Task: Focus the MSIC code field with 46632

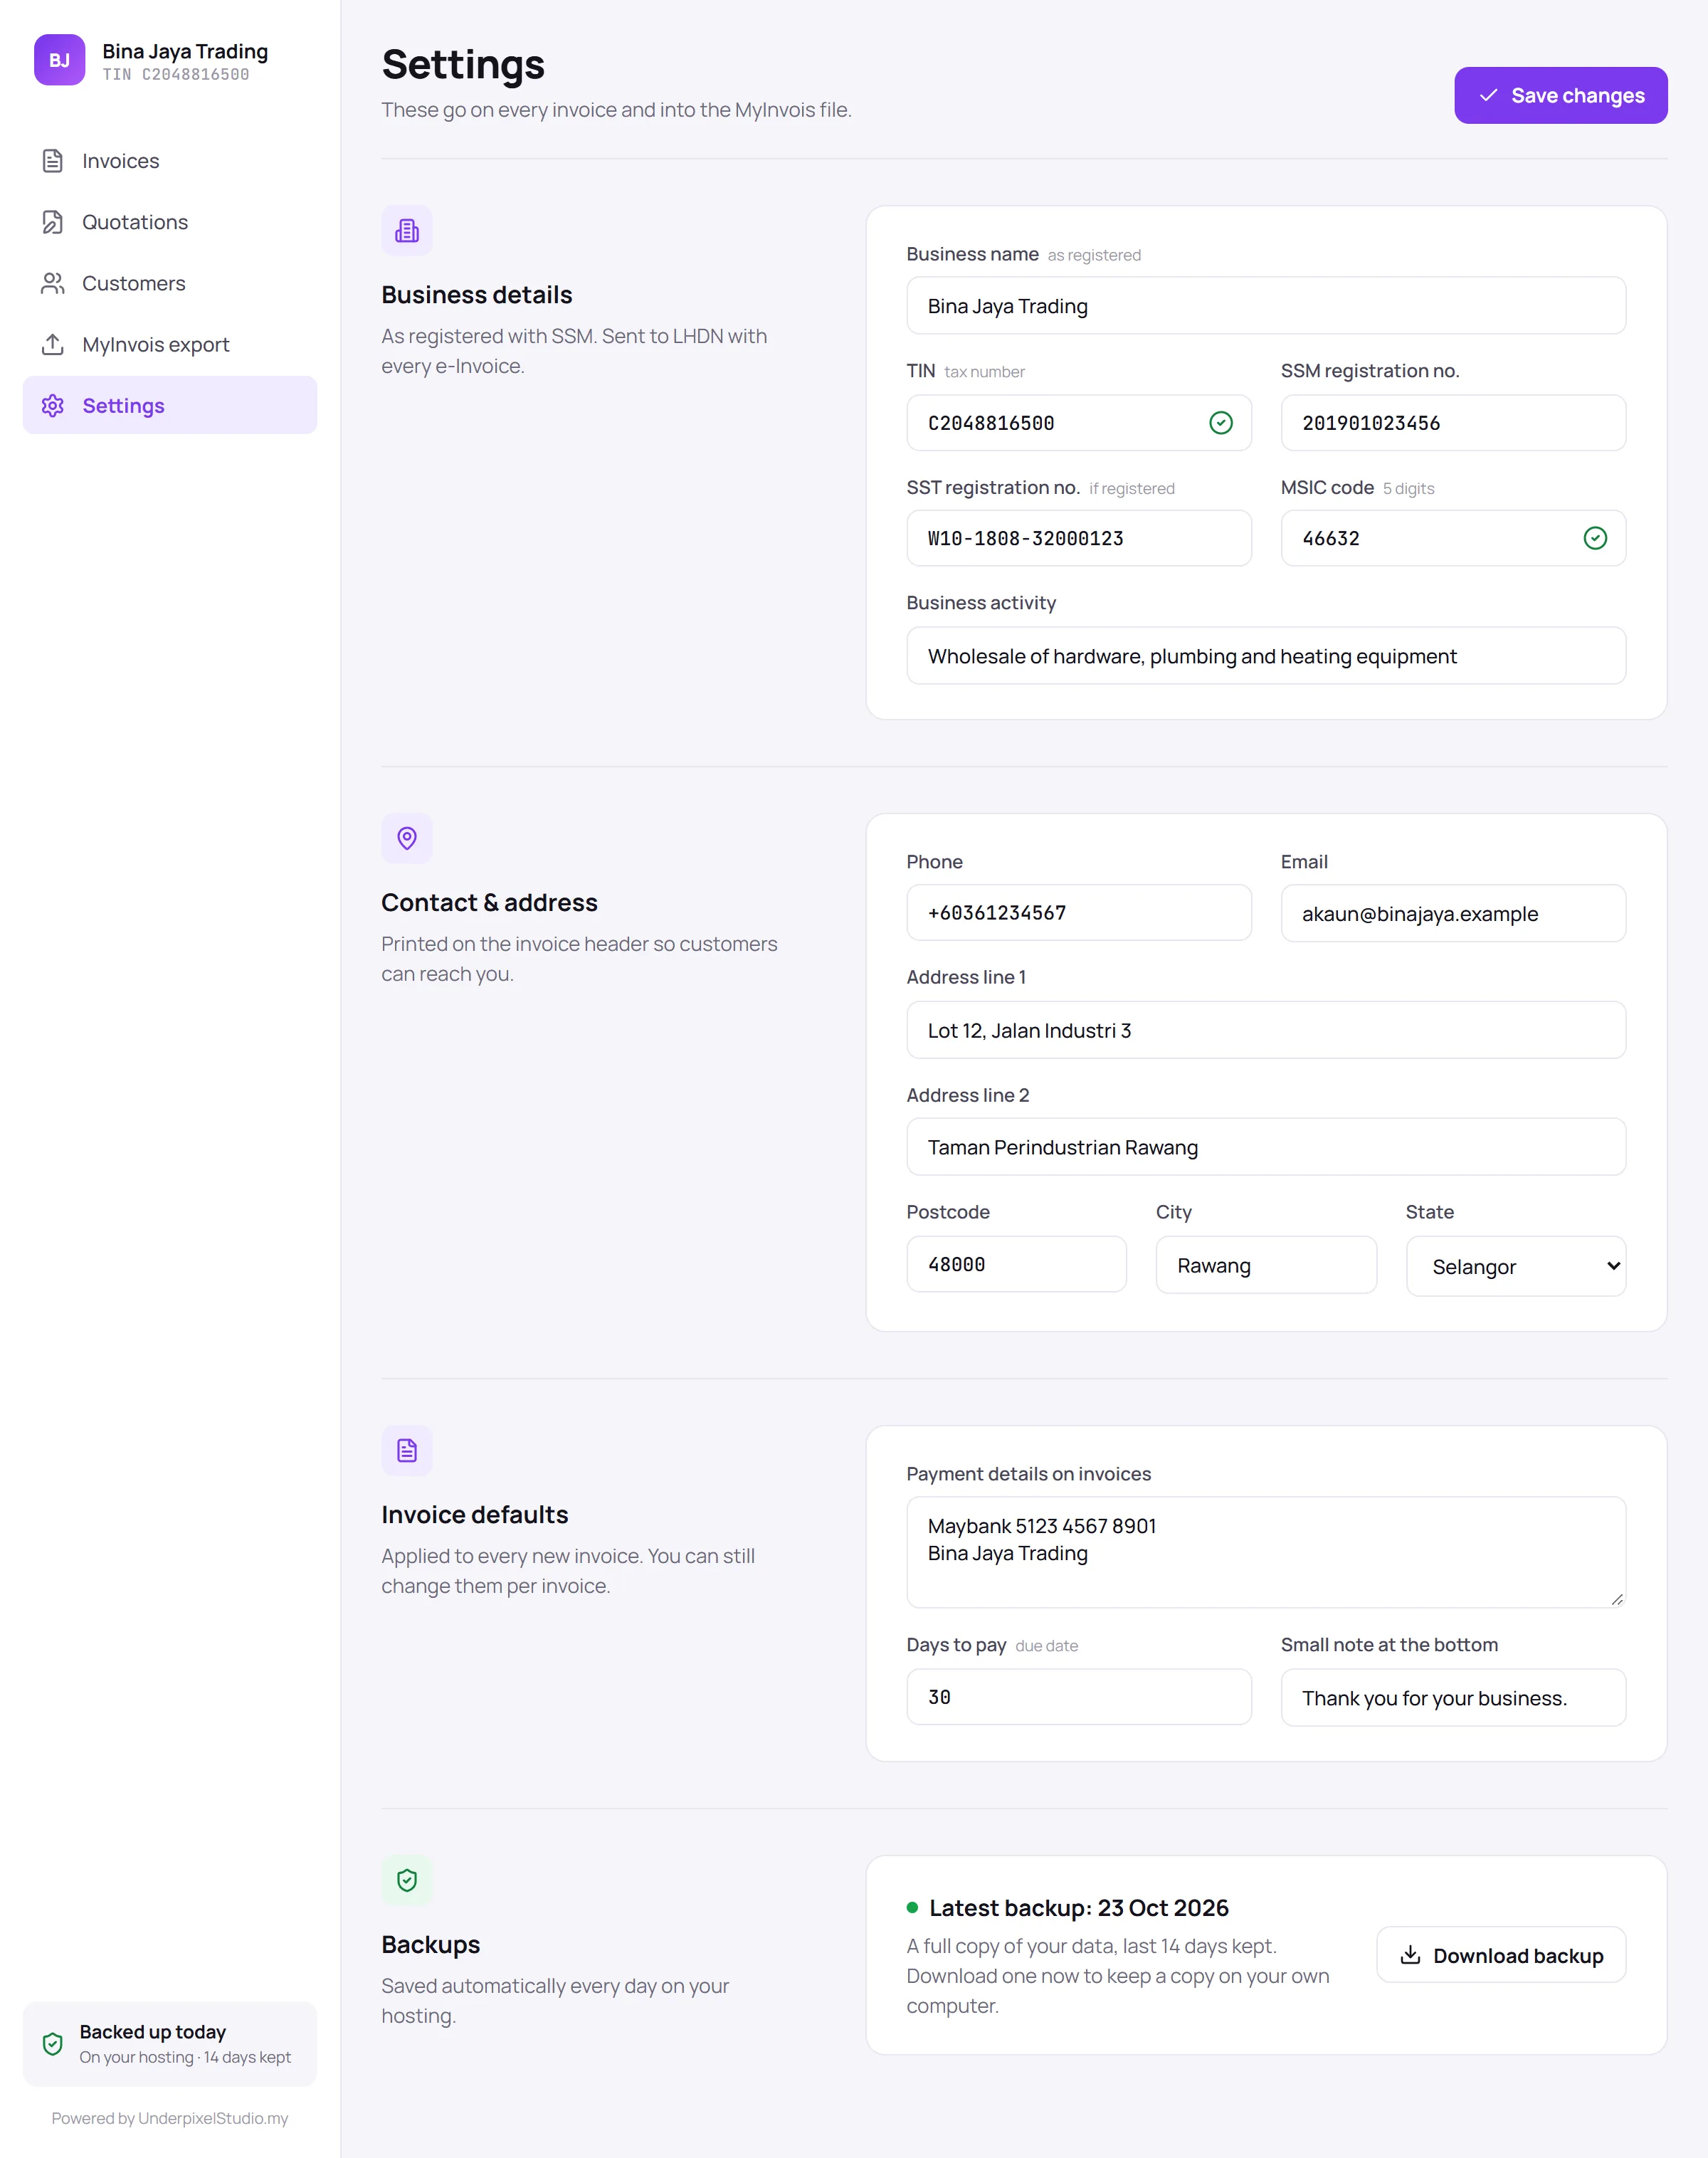Action: 1453,538
